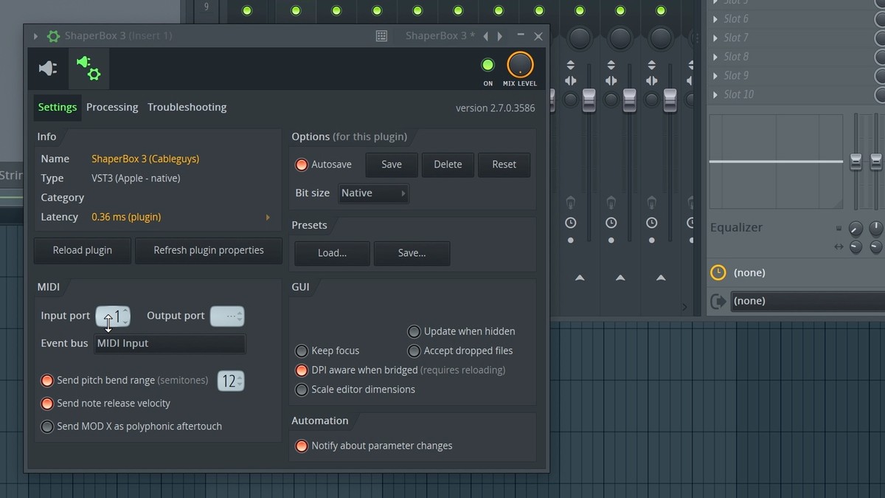Image resolution: width=885 pixels, height=498 pixels.
Task: Open the Troubleshooting tab
Action: pyautogui.click(x=187, y=108)
